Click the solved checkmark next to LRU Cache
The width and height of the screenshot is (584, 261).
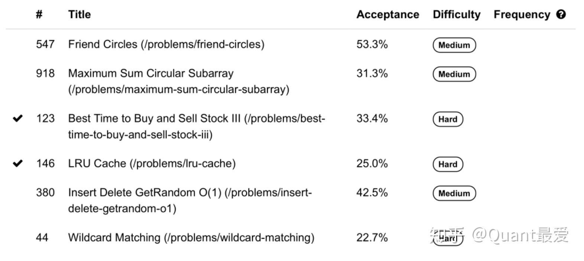[x=18, y=164]
